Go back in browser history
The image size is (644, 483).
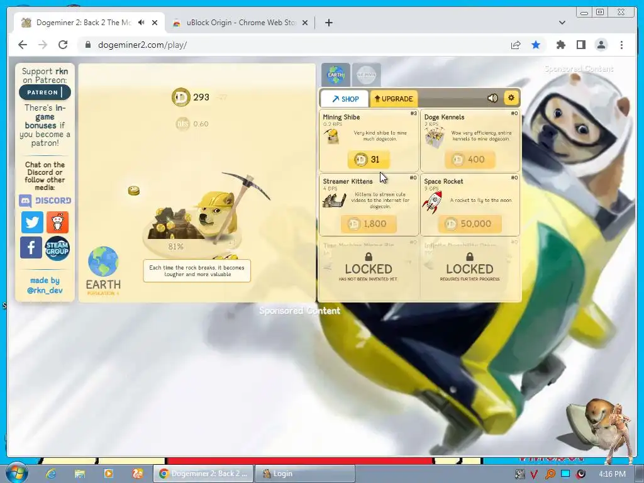[23, 45]
